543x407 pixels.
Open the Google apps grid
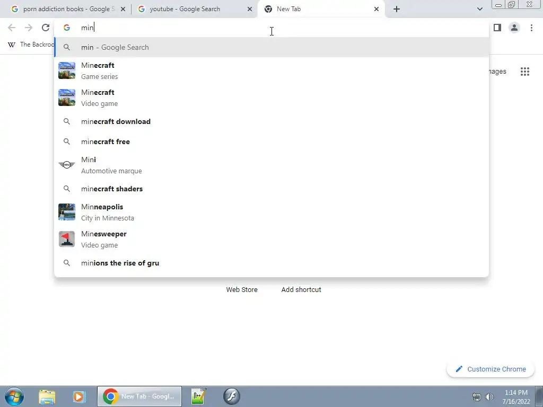(x=525, y=72)
